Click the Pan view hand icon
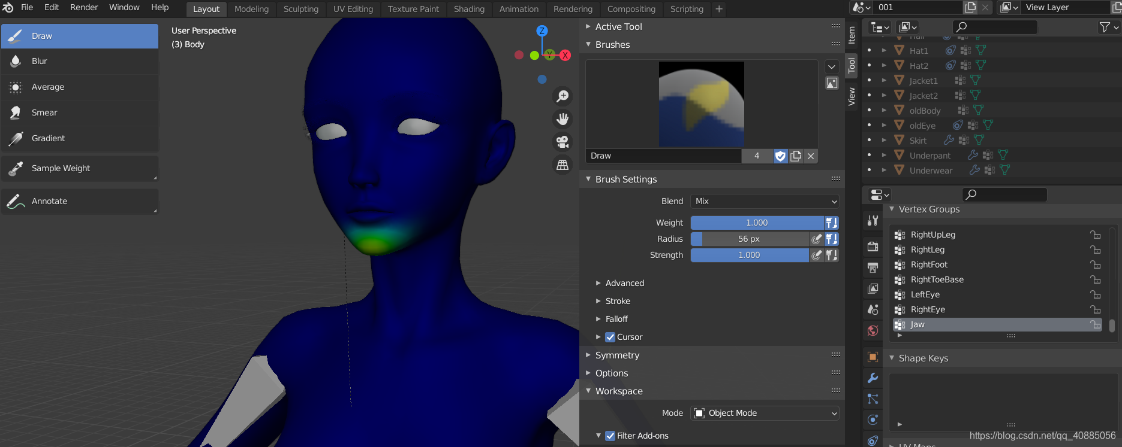The width and height of the screenshot is (1122, 447). [x=562, y=119]
